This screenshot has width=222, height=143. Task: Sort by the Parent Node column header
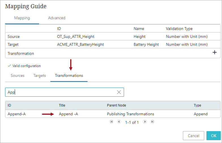[116, 105]
